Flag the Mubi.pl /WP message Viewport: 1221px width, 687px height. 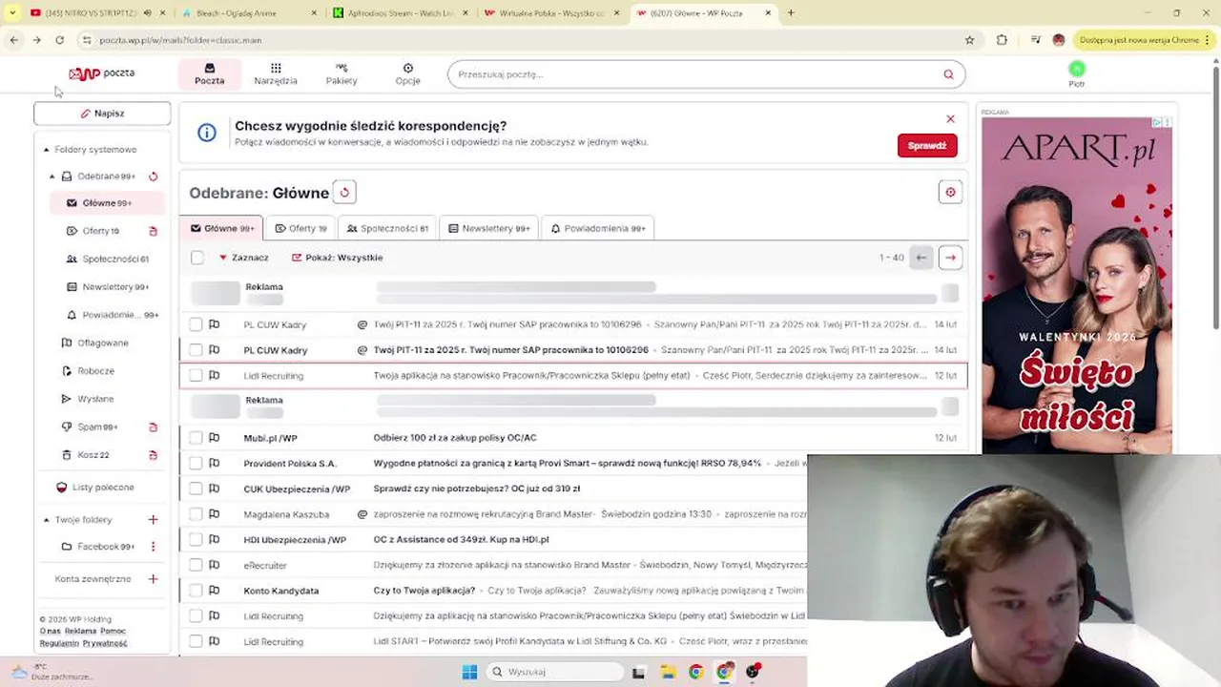tap(214, 438)
